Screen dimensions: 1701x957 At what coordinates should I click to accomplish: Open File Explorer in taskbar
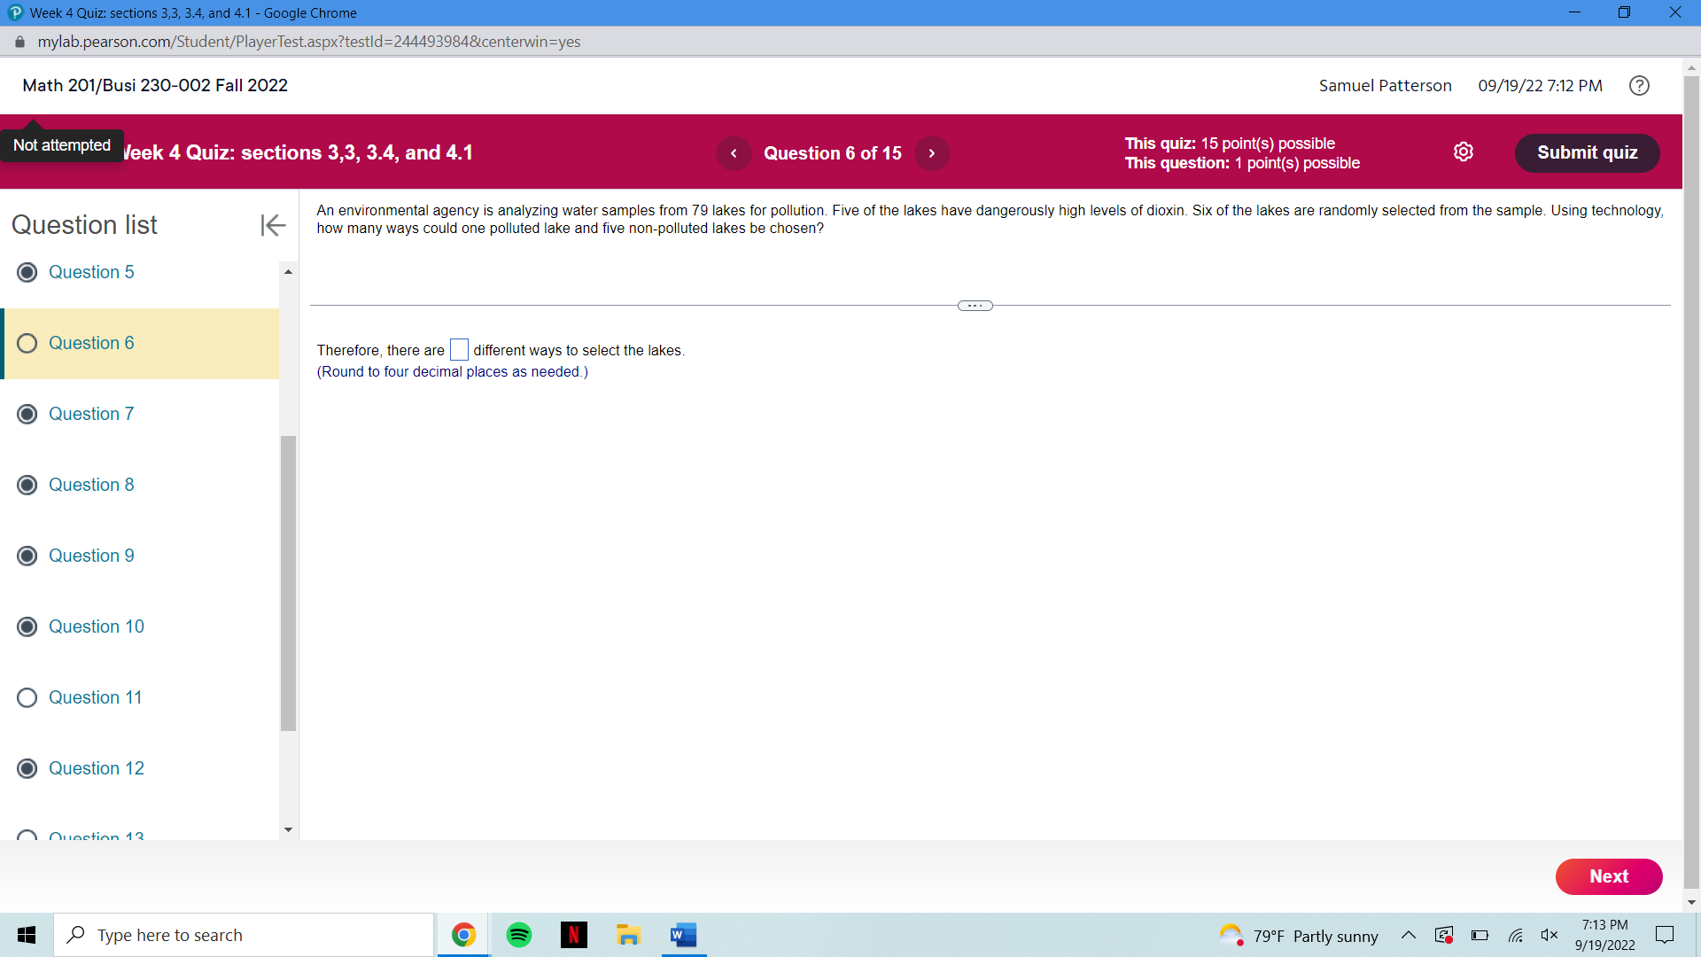coord(628,935)
